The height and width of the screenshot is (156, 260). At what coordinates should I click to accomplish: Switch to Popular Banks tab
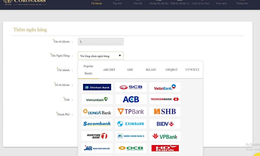coord(88,70)
